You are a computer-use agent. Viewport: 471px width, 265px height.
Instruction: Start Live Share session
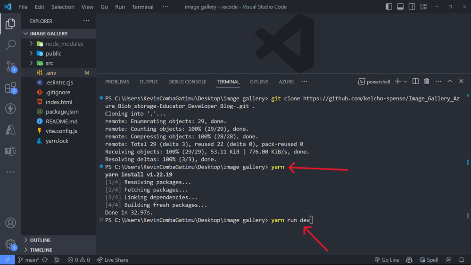point(113,260)
